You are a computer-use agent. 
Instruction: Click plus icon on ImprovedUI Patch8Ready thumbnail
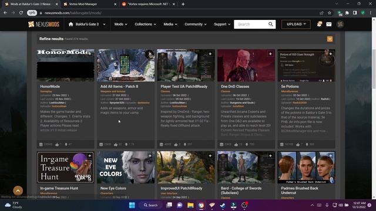210,156
